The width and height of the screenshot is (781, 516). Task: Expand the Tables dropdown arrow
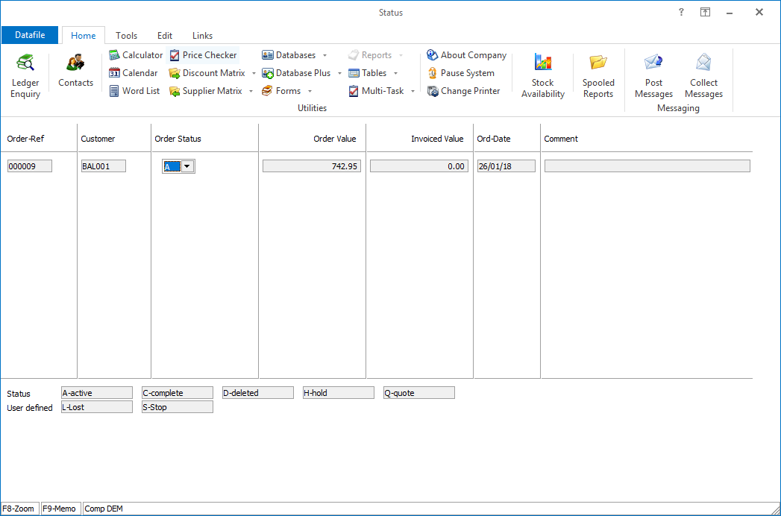[x=395, y=74]
